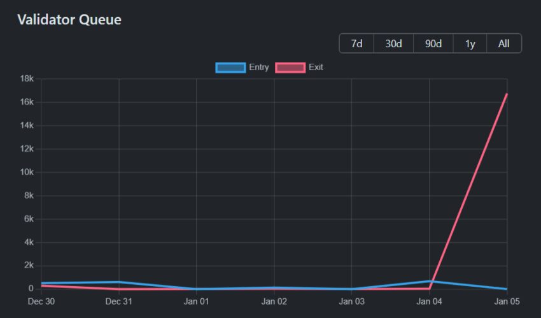Image resolution: width=541 pixels, height=318 pixels.
Task: Click the 10k y-axis label
Action: [27, 172]
